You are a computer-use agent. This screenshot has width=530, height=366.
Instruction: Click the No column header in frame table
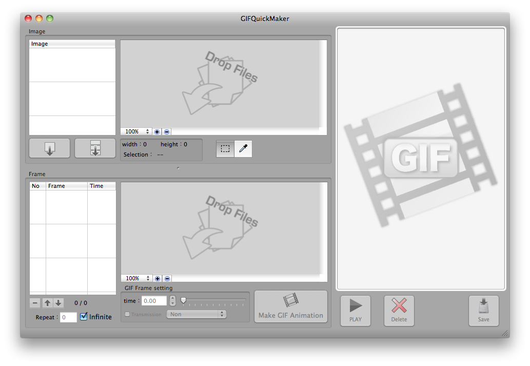(37, 186)
